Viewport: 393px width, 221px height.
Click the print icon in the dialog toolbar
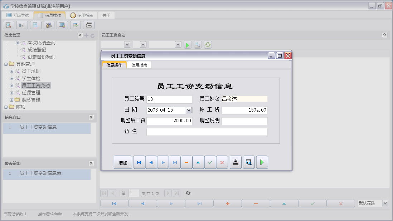pyautogui.click(x=235, y=162)
